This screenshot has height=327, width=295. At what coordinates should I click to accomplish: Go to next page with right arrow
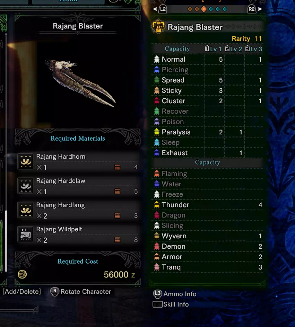(x=260, y=9)
